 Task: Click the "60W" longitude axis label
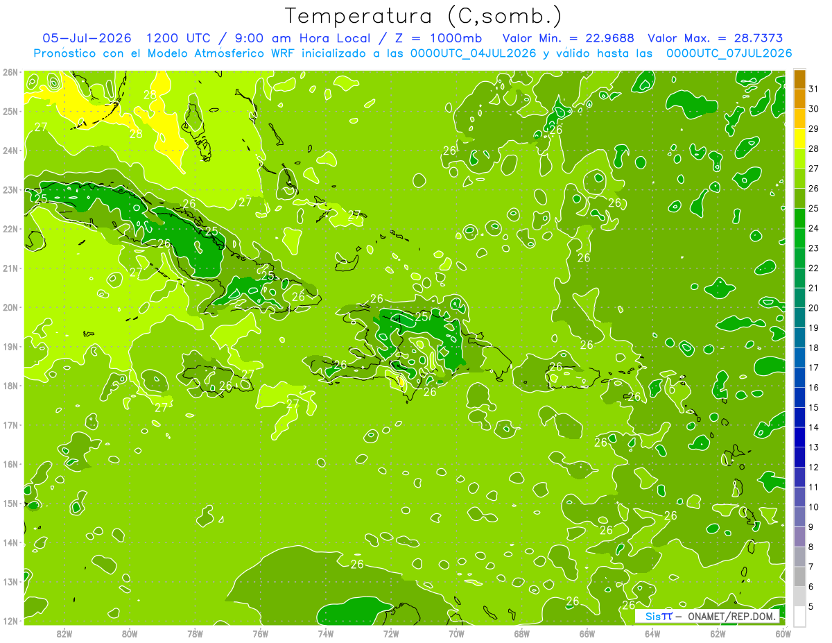pos(783,633)
